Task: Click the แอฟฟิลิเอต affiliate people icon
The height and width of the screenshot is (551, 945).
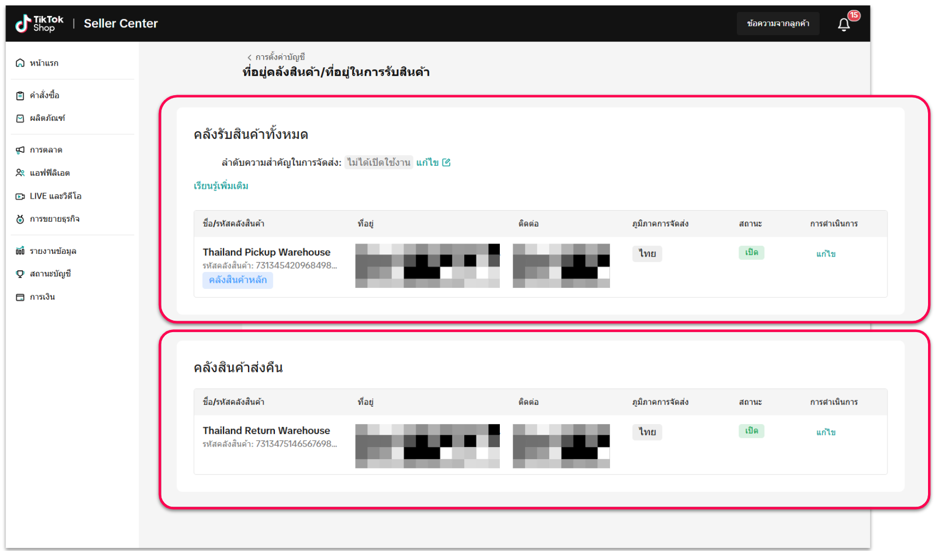Action: 20,173
